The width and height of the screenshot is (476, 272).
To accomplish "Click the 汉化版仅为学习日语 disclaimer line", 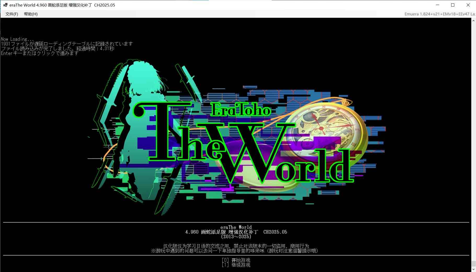I will 236,246.
